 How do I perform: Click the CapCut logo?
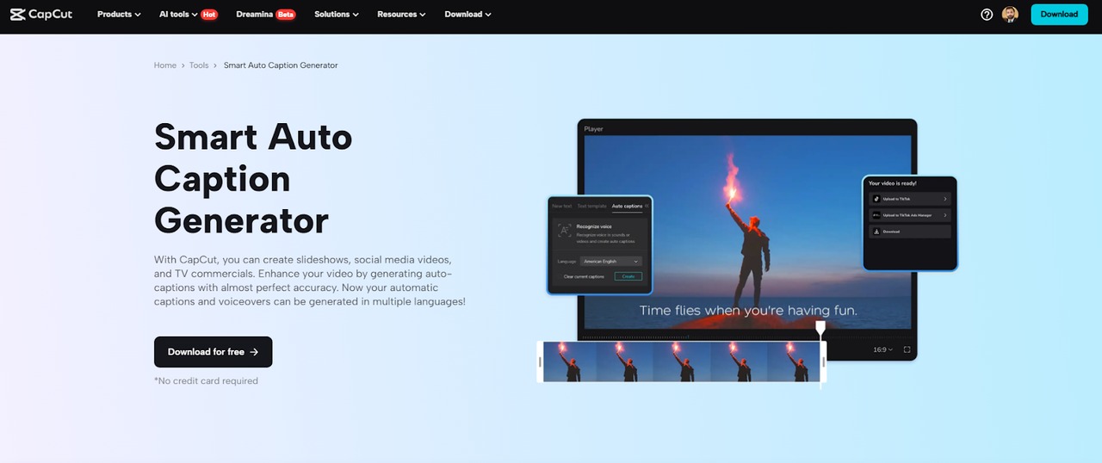pos(42,14)
